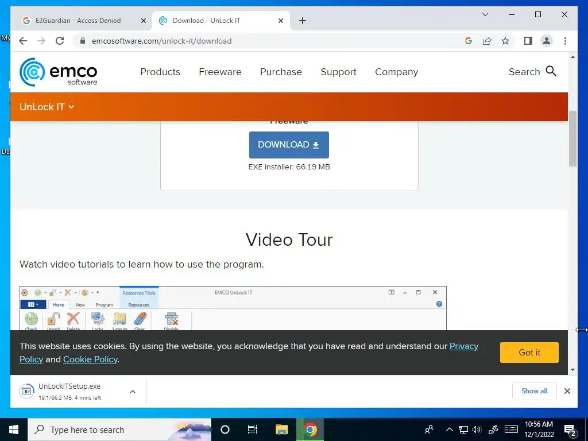
Task: Click the pen workspace icon in the tray
Action: click(x=493, y=430)
